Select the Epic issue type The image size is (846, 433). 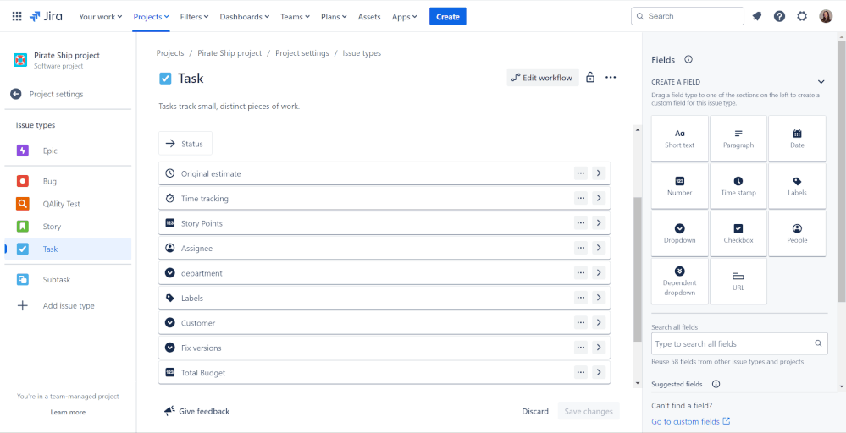pos(68,151)
